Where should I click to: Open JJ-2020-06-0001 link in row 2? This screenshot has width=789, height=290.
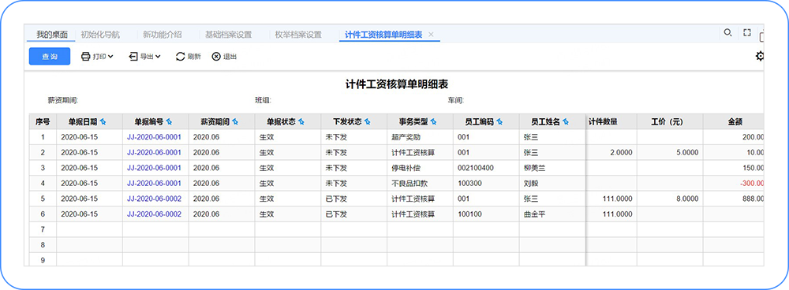click(x=154, y=152)
